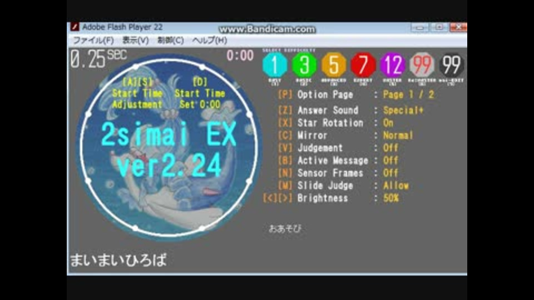Click the まいまいひろば song title
The width and height of the screenshot is (534, 300).
tap(118, 261)
